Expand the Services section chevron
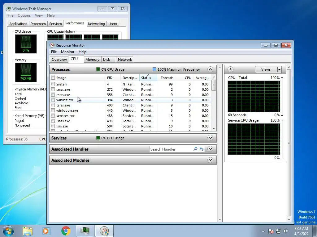The width and height of the screenshot is (317, 237). tap(210, 138)
